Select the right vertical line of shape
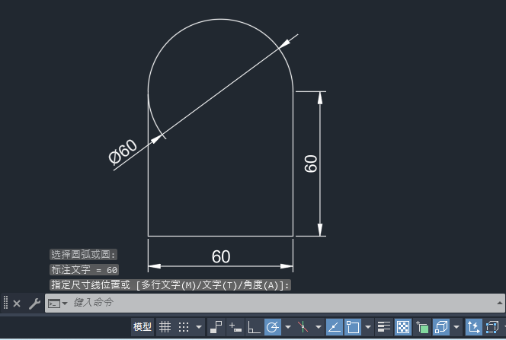 (293, 164)
